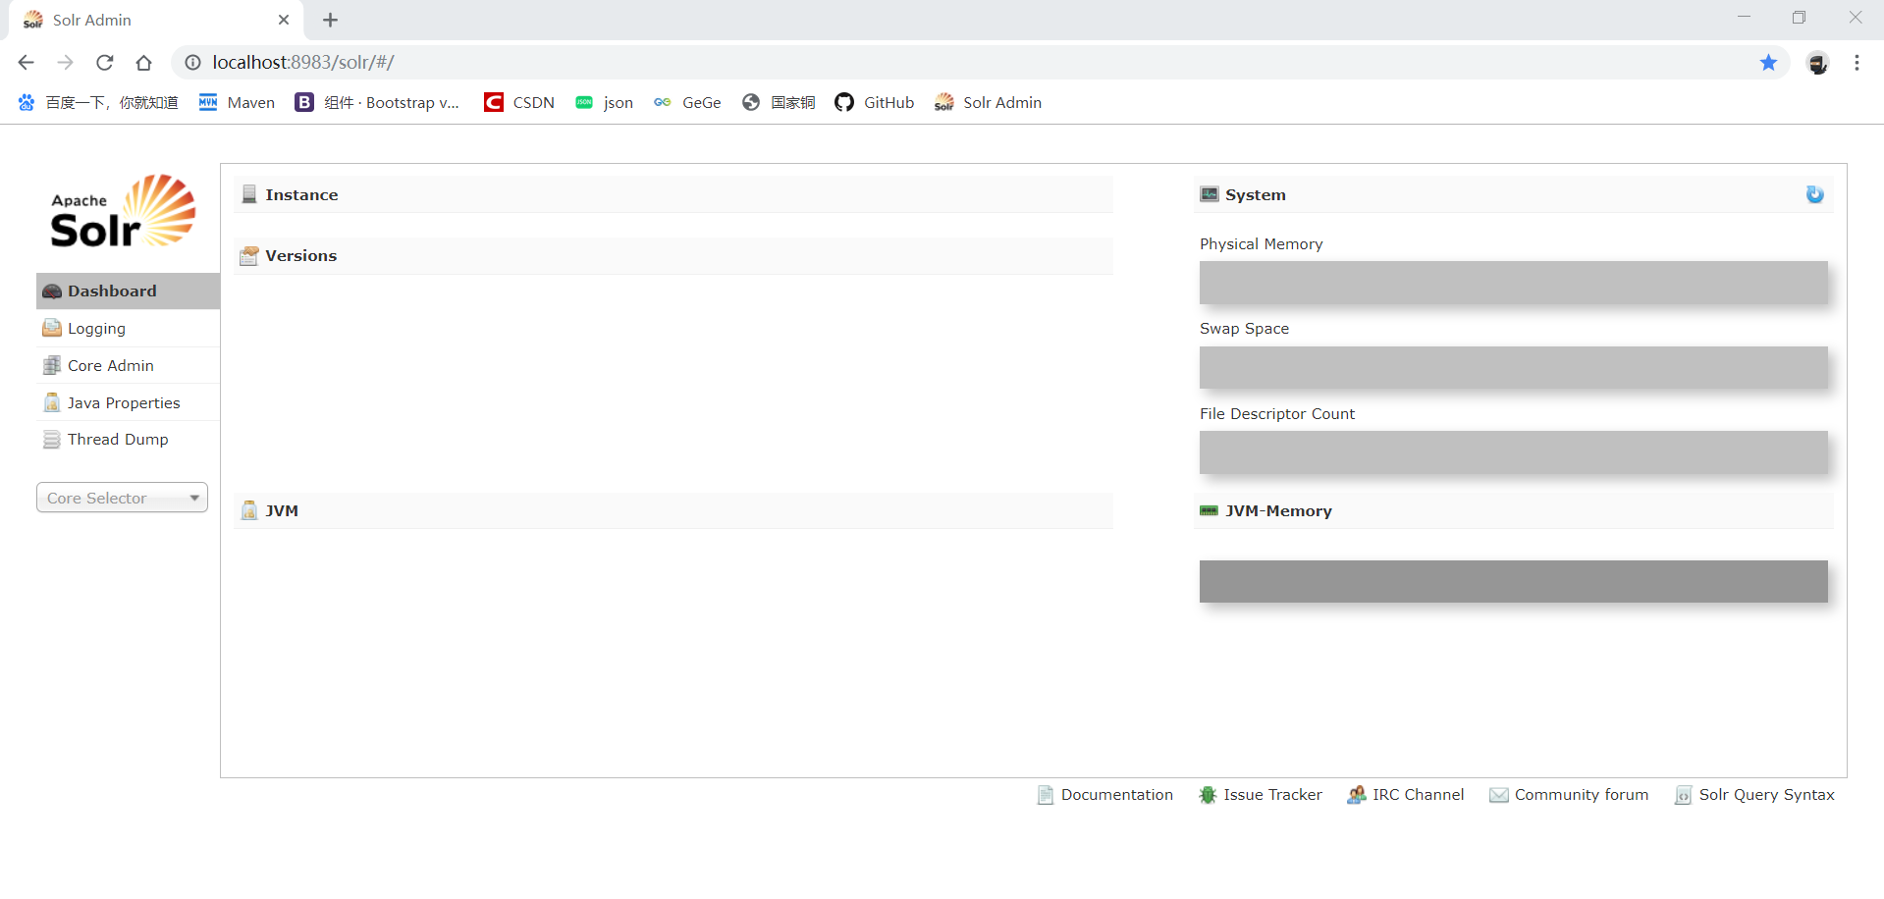Click the JVM section heading
The image size is (1884, 899).
pyautogui.click(x=282, y=510)
